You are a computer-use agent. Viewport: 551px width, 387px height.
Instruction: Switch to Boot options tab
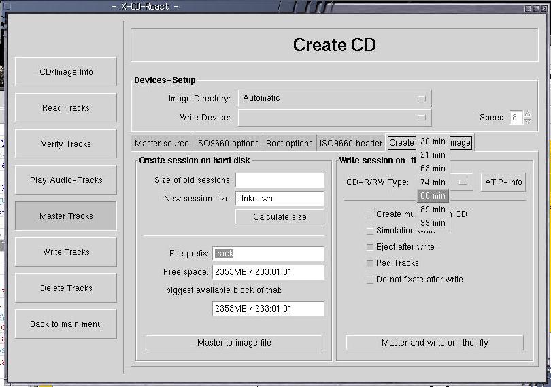(289, 143)
